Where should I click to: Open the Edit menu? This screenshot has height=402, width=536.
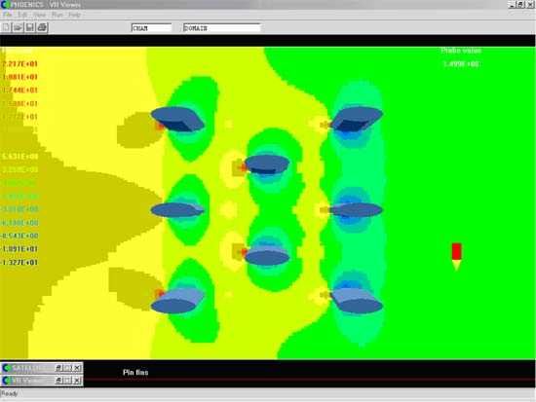pyautogui.click(x=22, y=15)
